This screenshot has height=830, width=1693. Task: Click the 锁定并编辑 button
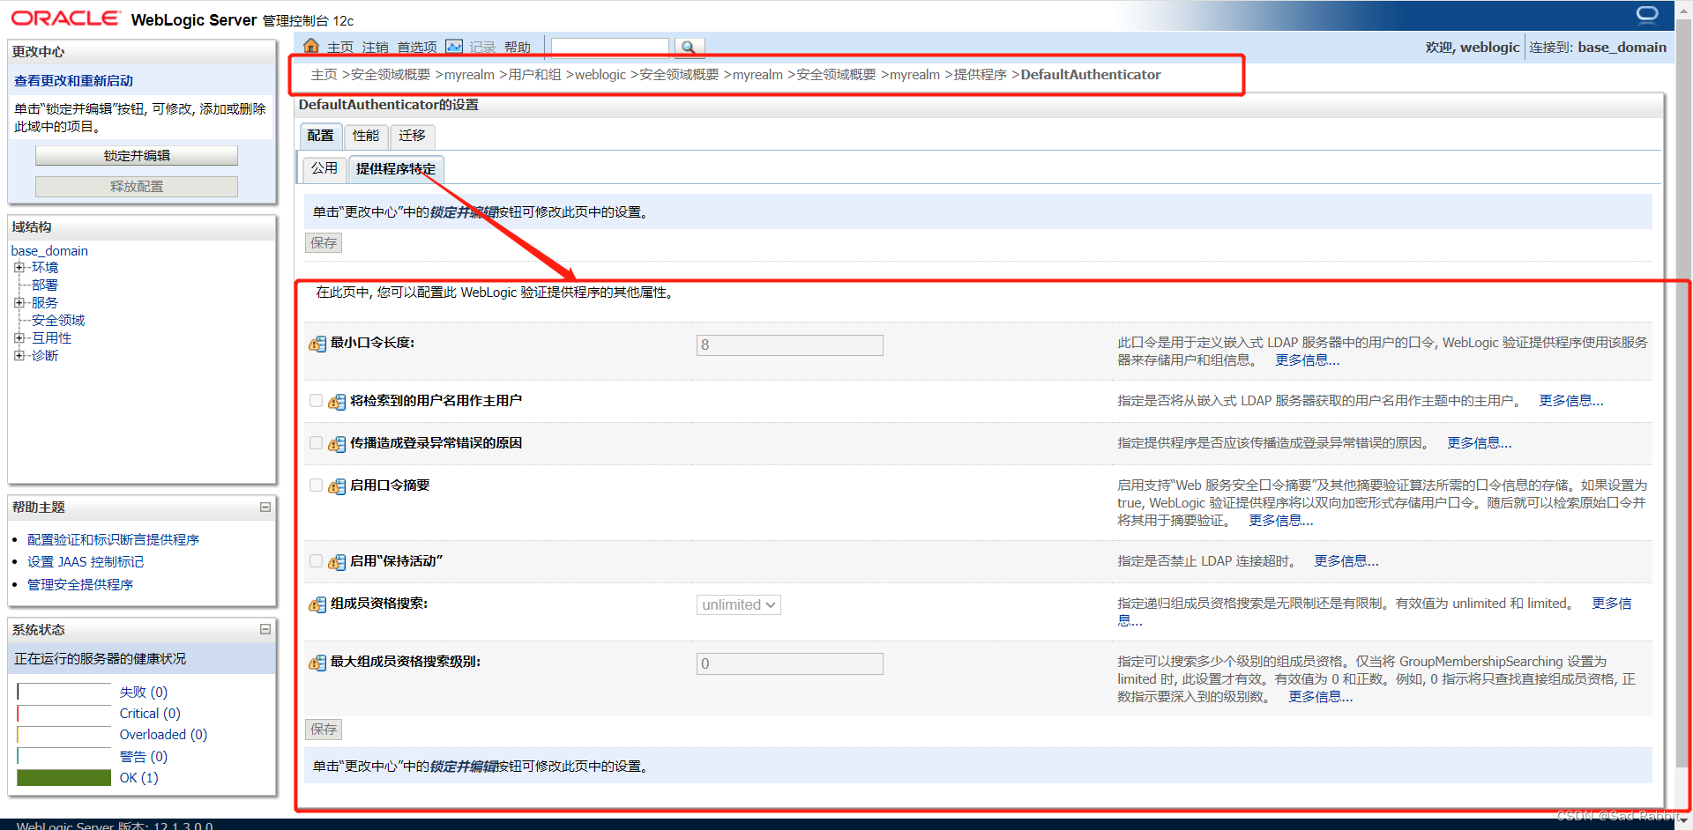pyautogui.click(x=137, y=155)
